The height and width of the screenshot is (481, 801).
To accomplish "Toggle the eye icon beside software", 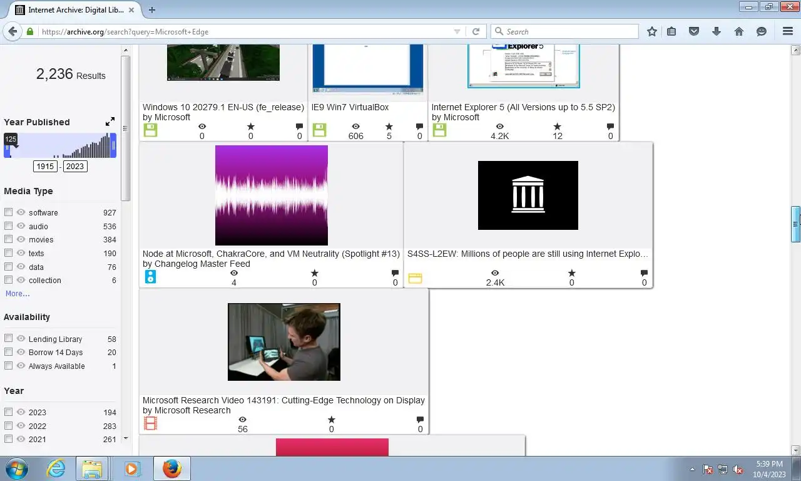I will coord(21,212).
